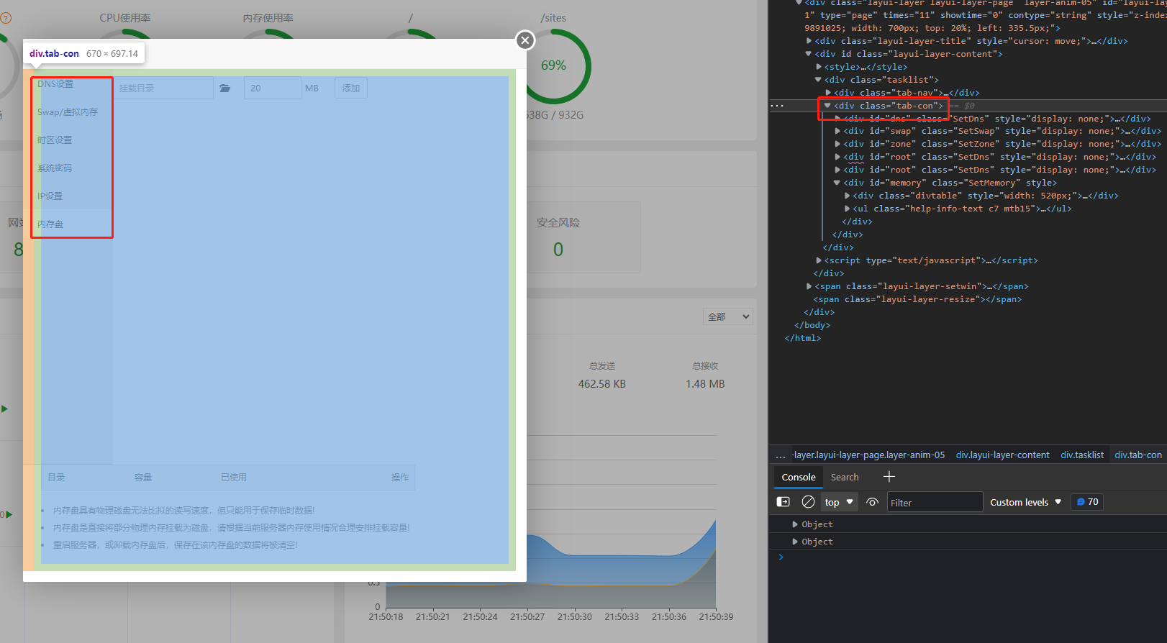
Task: Click the 69% disk usage ring
Action: coord(555,65)
